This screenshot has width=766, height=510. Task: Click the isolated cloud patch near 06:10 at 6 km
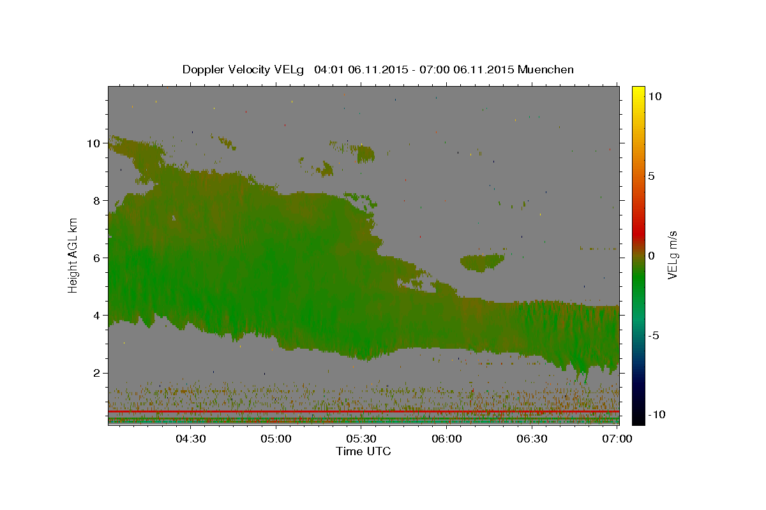(x=483, y=262)
